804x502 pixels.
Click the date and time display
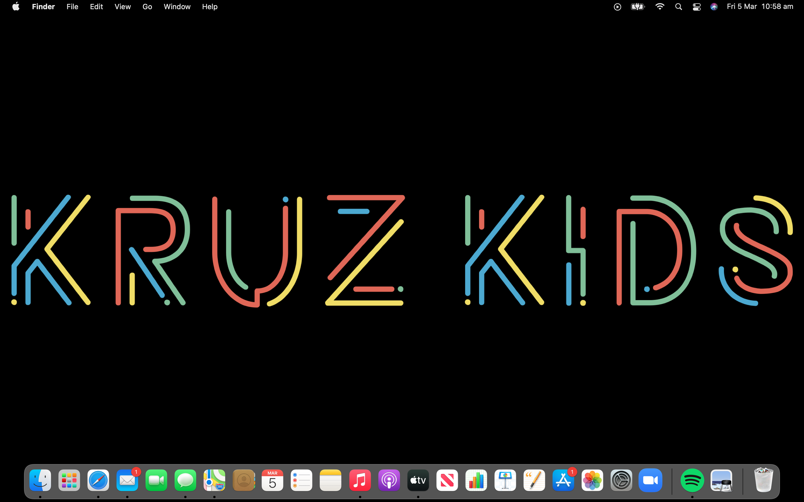tap(760, 7)
